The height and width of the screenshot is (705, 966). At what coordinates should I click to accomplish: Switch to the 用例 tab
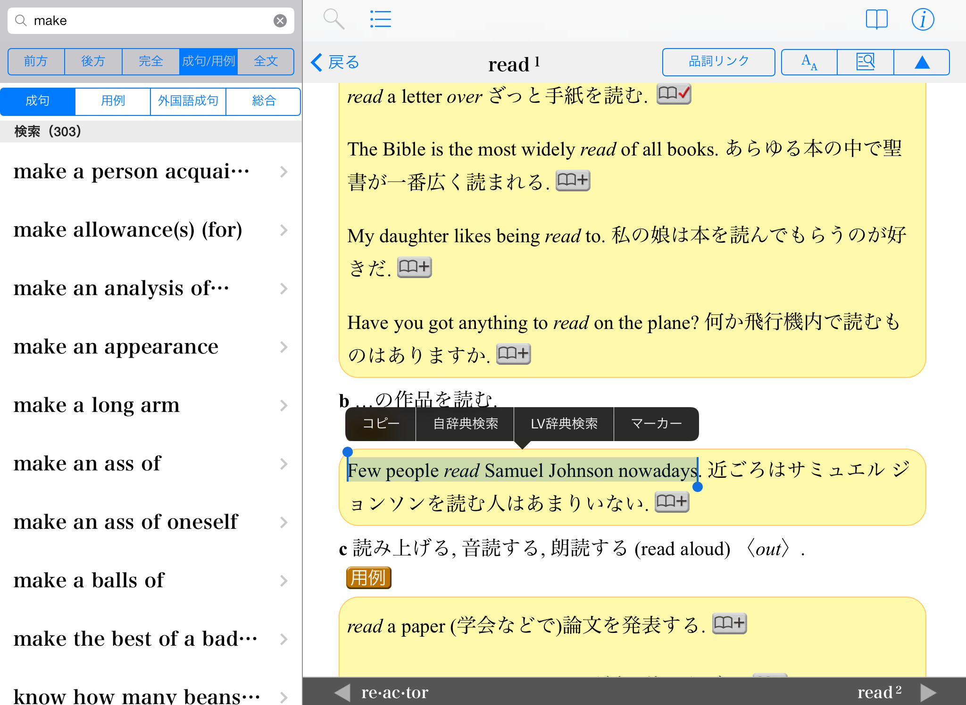click(x=113, y=101)
